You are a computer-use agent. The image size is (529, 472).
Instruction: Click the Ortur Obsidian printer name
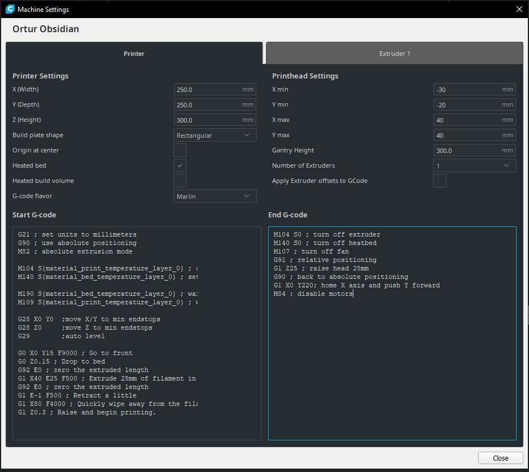(x=46, y=29)
